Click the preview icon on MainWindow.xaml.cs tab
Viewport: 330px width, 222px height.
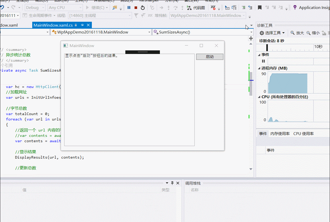click(x=76, y=25)
